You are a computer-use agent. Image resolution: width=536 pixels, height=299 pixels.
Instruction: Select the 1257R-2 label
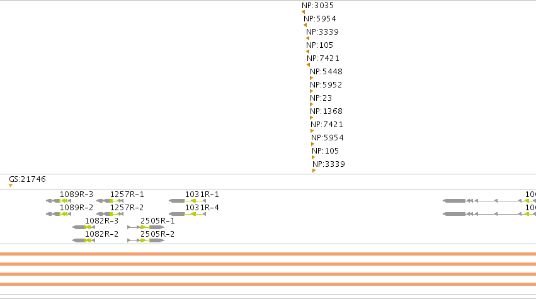(x=127, y=208)
